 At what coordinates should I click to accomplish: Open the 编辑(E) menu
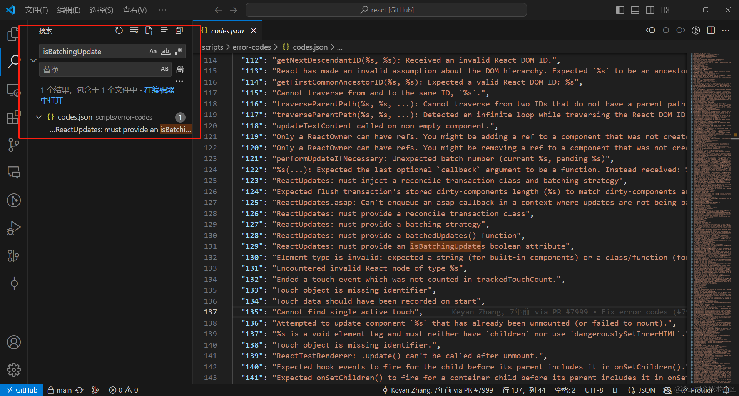click(x=69, y=10)
